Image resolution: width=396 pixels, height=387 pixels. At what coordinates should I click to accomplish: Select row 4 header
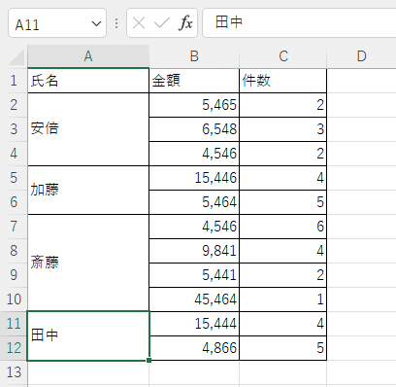[x=14, y=154]
